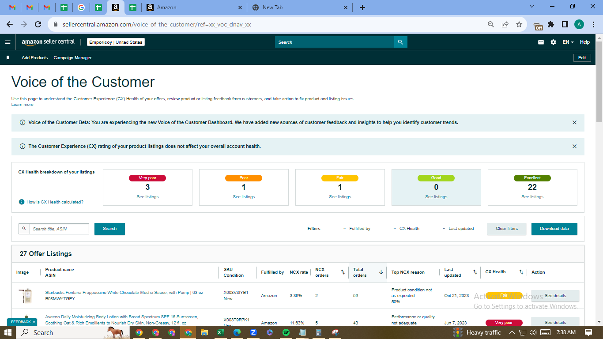Image resolution: width=603 pixels, height=339 pixels.
Task: Show hidden system tray icons
Action: pos(512,332)
